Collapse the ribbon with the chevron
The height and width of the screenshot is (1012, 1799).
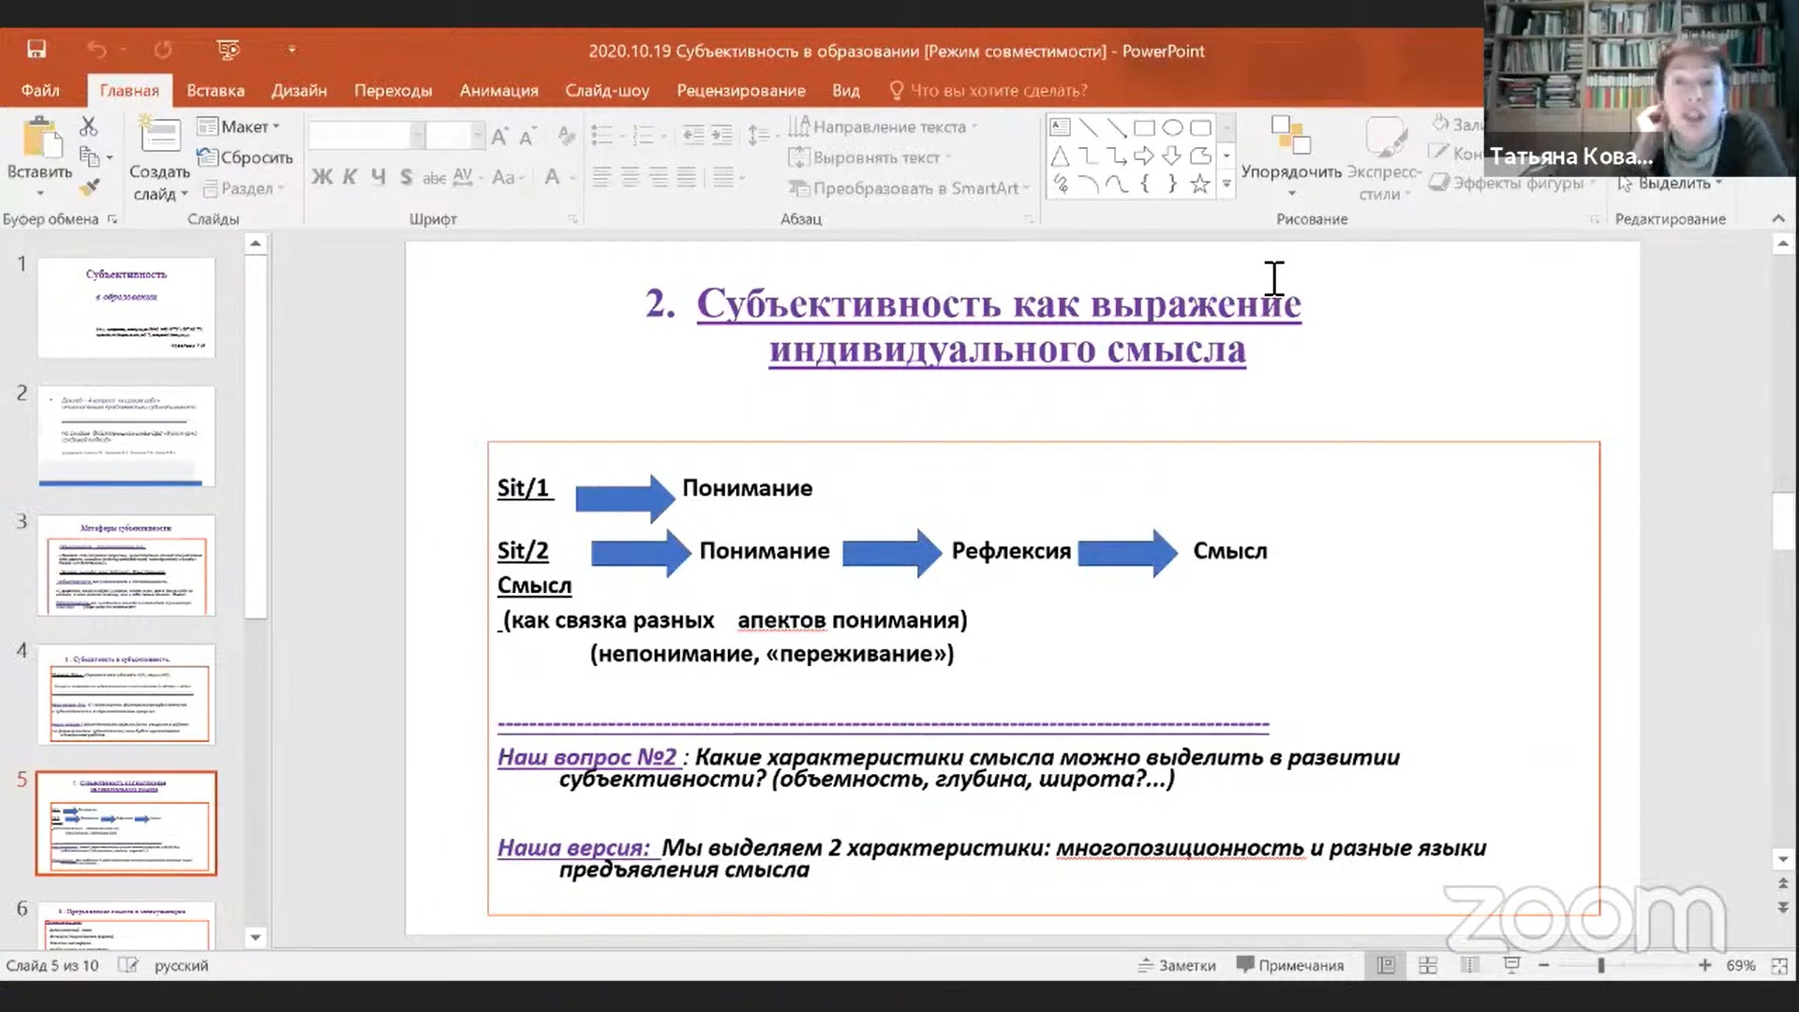(1777, 218)
